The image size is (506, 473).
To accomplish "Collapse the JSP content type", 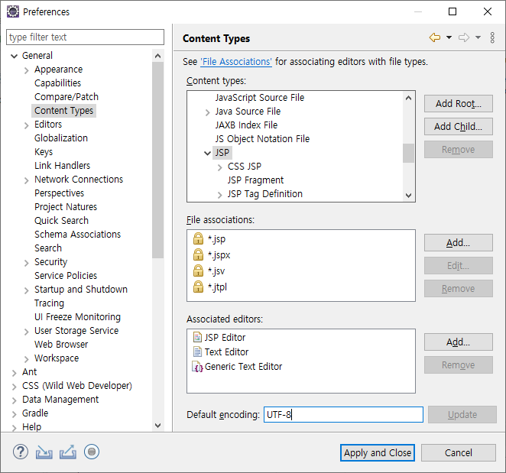I will 207,153.
